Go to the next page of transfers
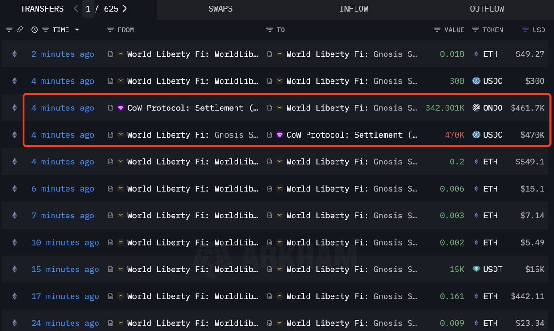 (125, 9)
